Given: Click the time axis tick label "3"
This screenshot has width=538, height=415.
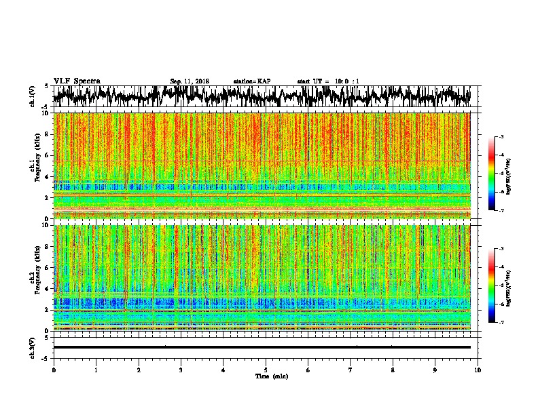Looking at the screenshot, I should coord(181,370).
